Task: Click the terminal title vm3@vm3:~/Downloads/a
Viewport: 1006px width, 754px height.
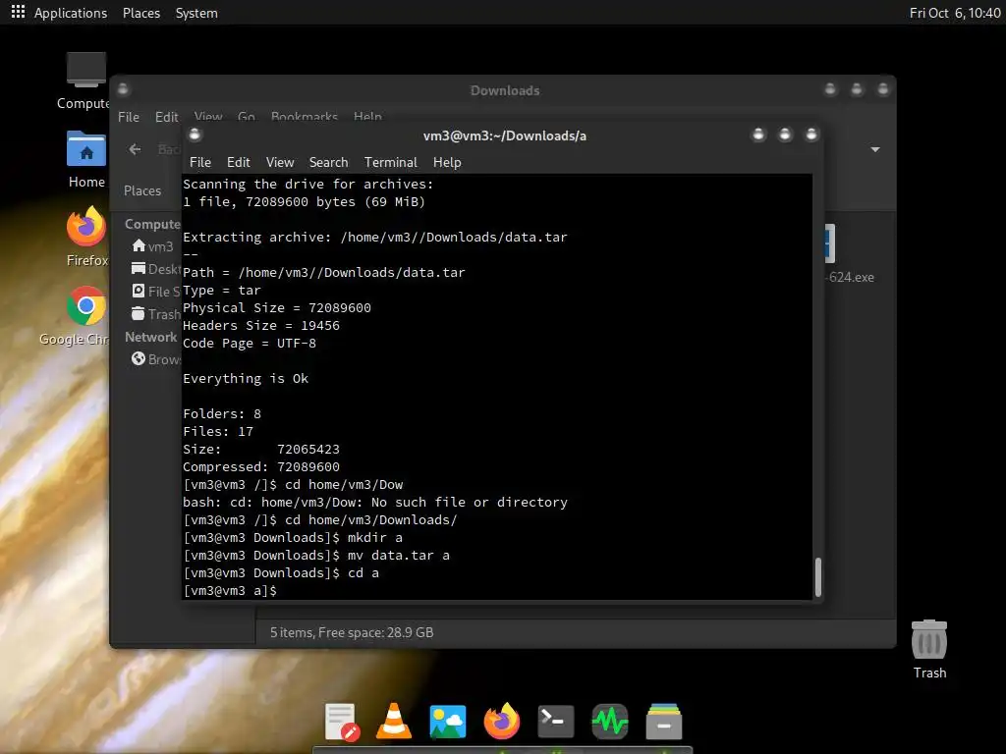Action: 504,135
